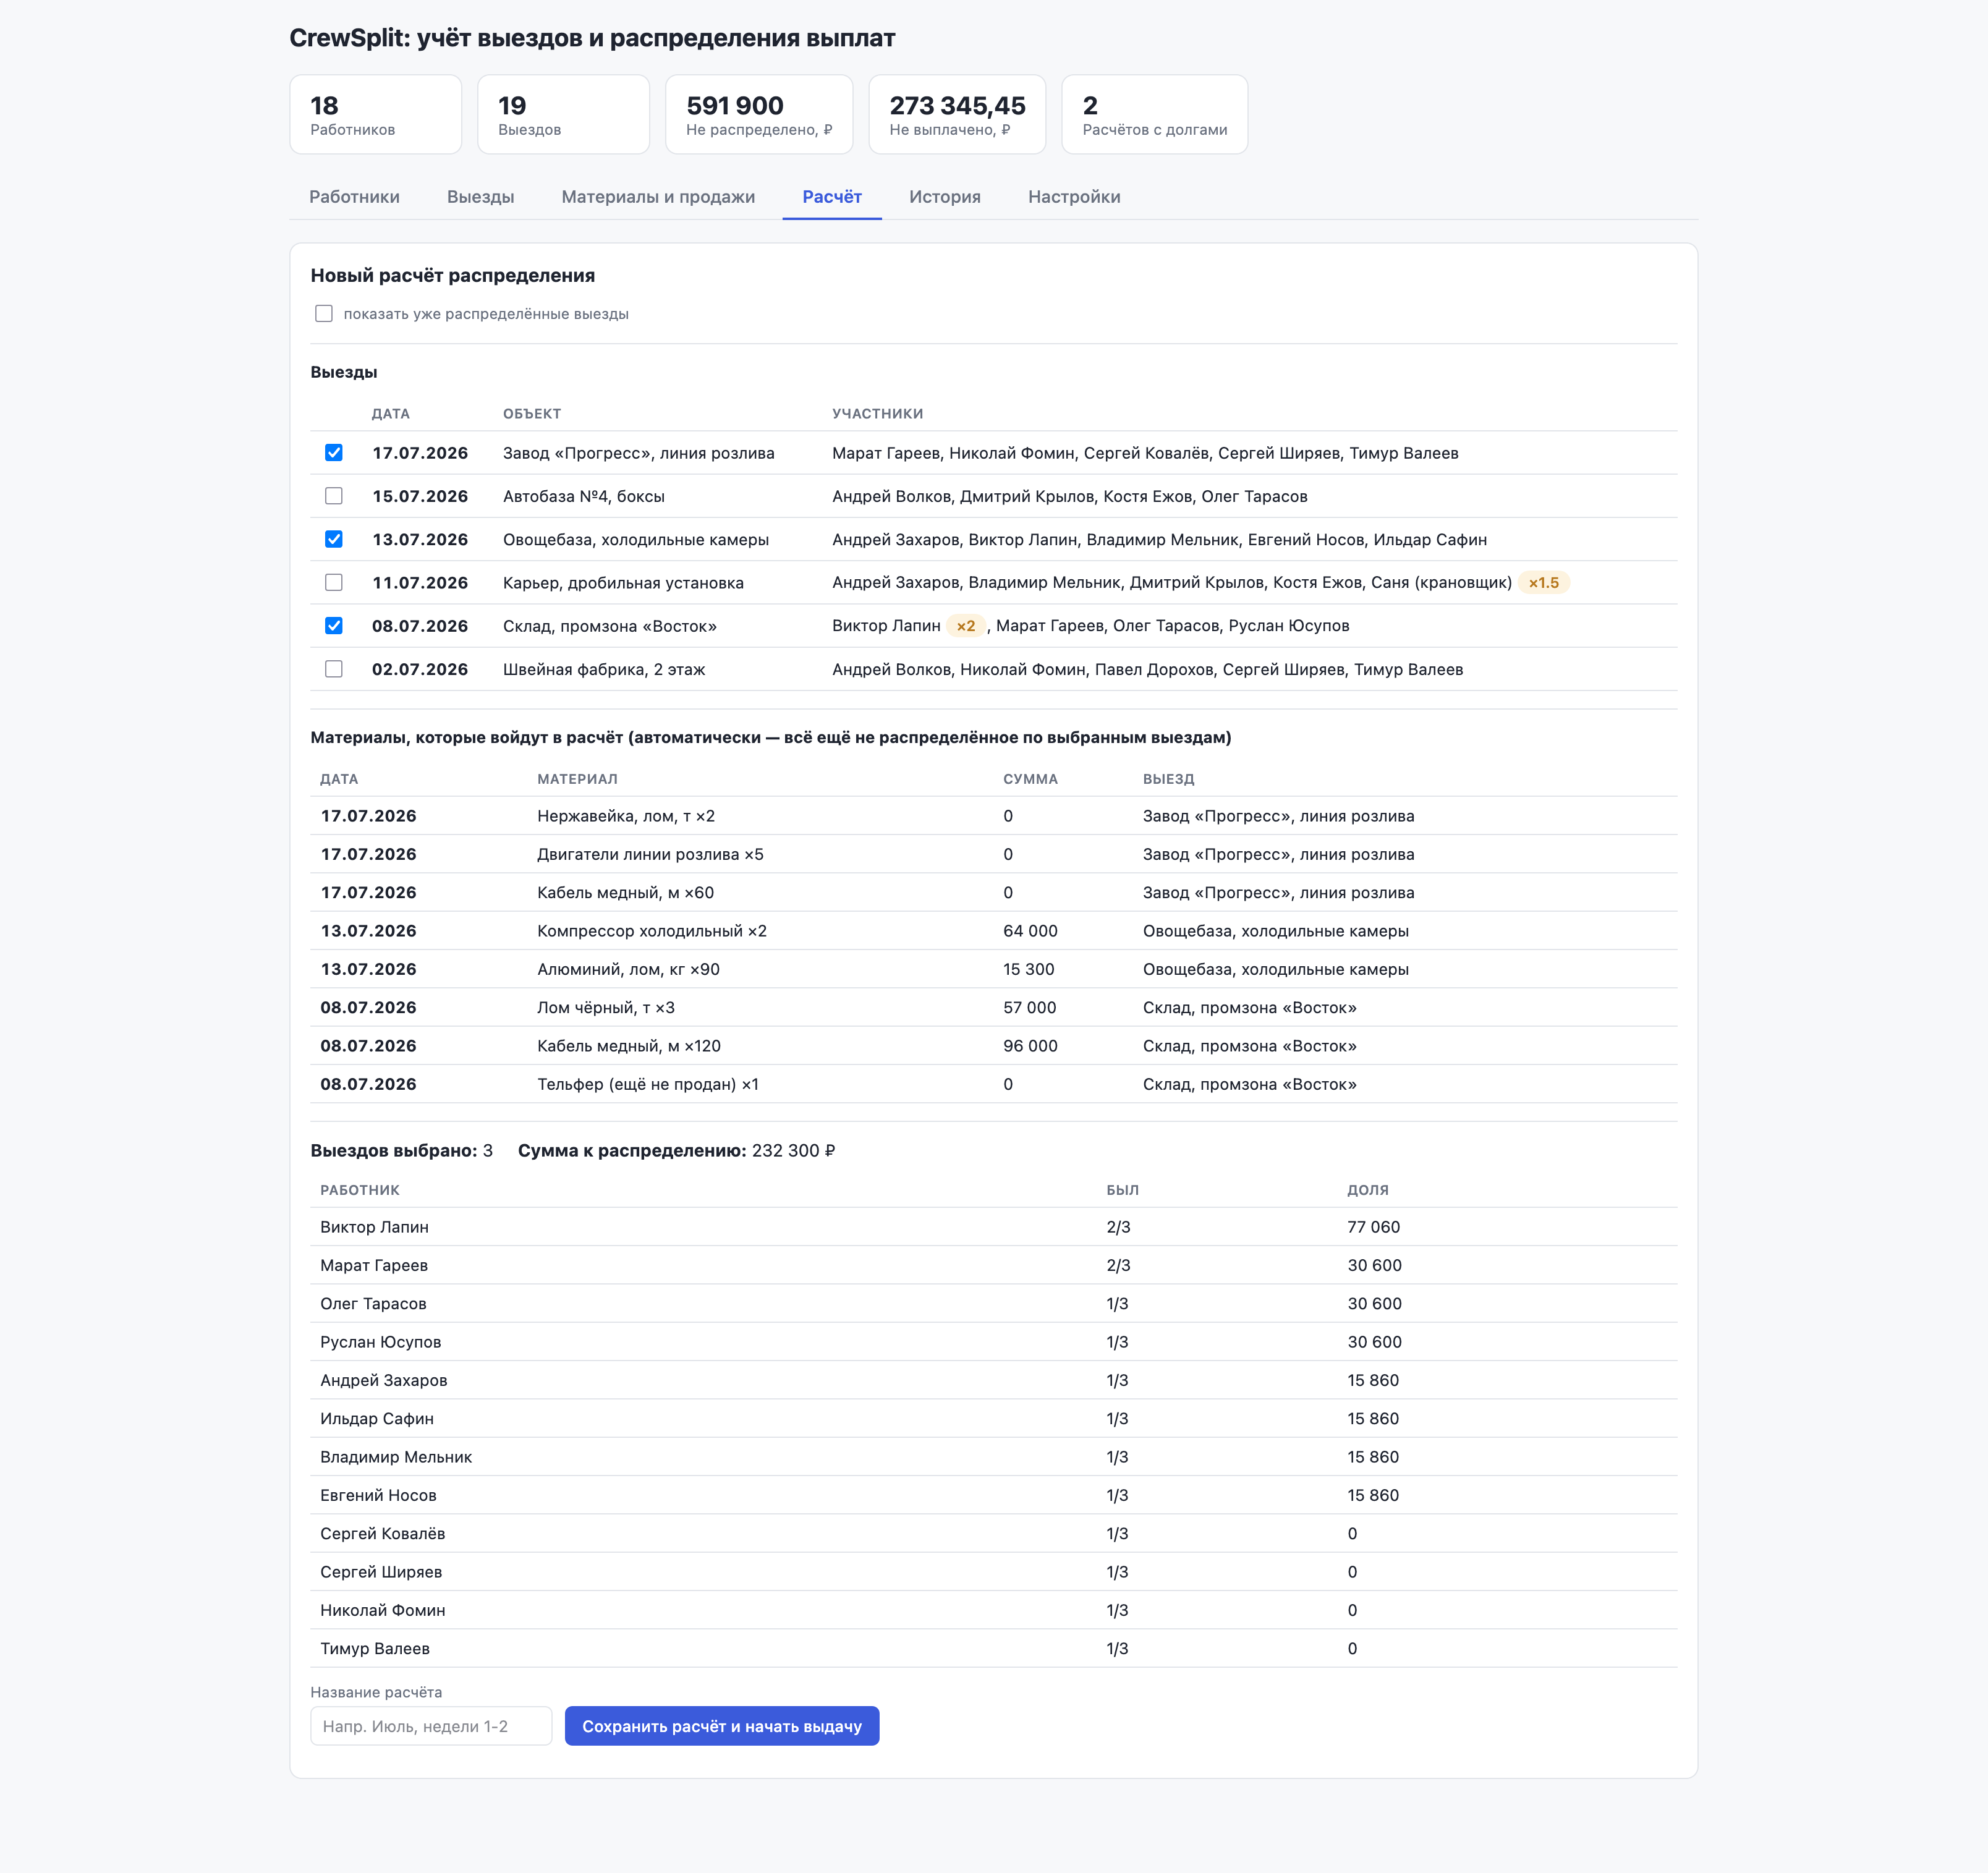
Task: Open Материалы и продажи tab
Action: 658,197
